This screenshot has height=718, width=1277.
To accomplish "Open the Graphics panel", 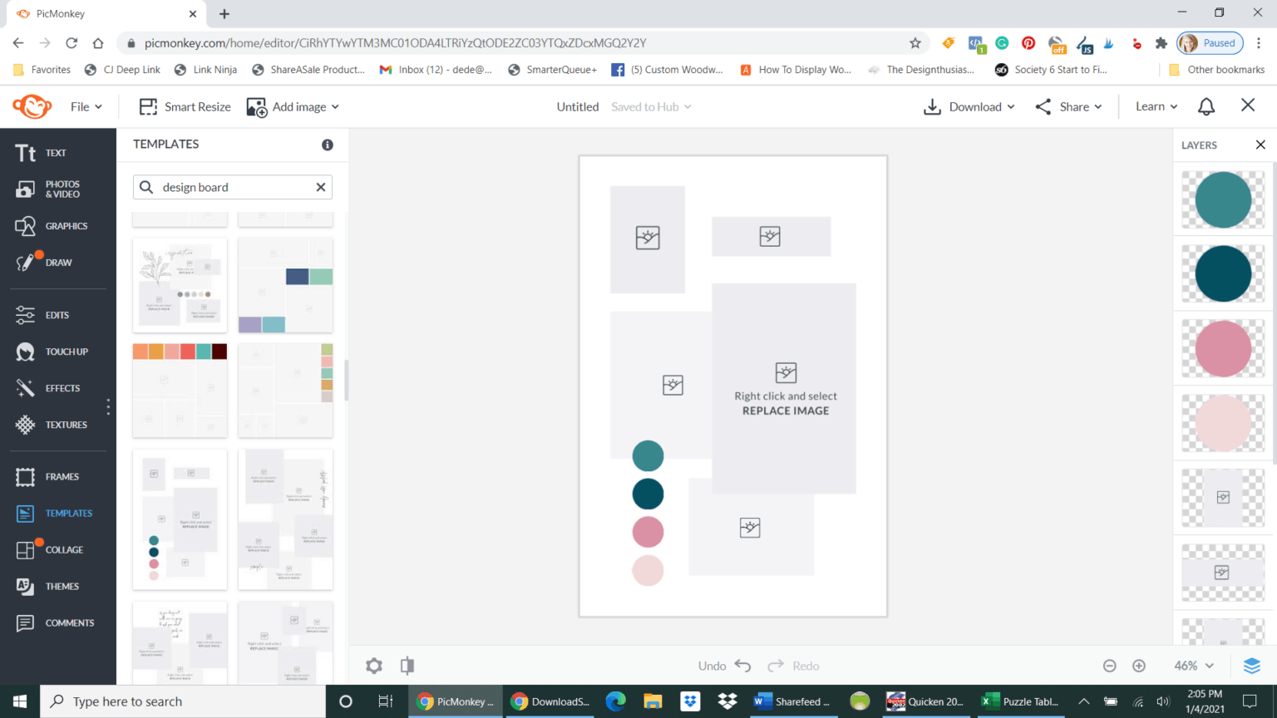I will (x=55, y=225).
